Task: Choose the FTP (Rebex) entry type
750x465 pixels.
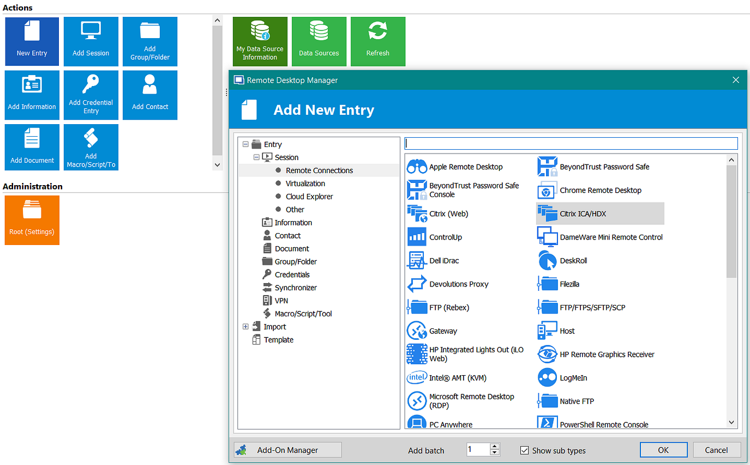Action: click(439, 307)
